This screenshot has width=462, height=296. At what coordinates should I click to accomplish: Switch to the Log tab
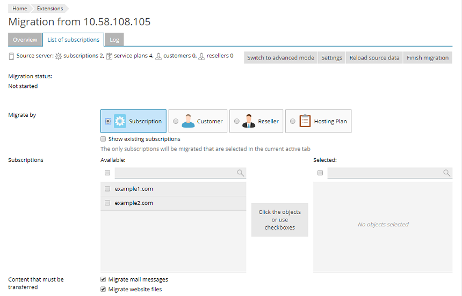[x=114, y=40]
